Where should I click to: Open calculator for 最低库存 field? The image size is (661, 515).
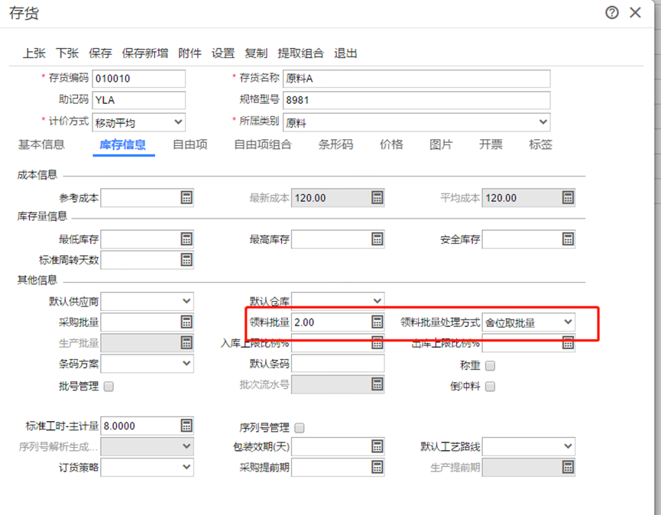186,239
